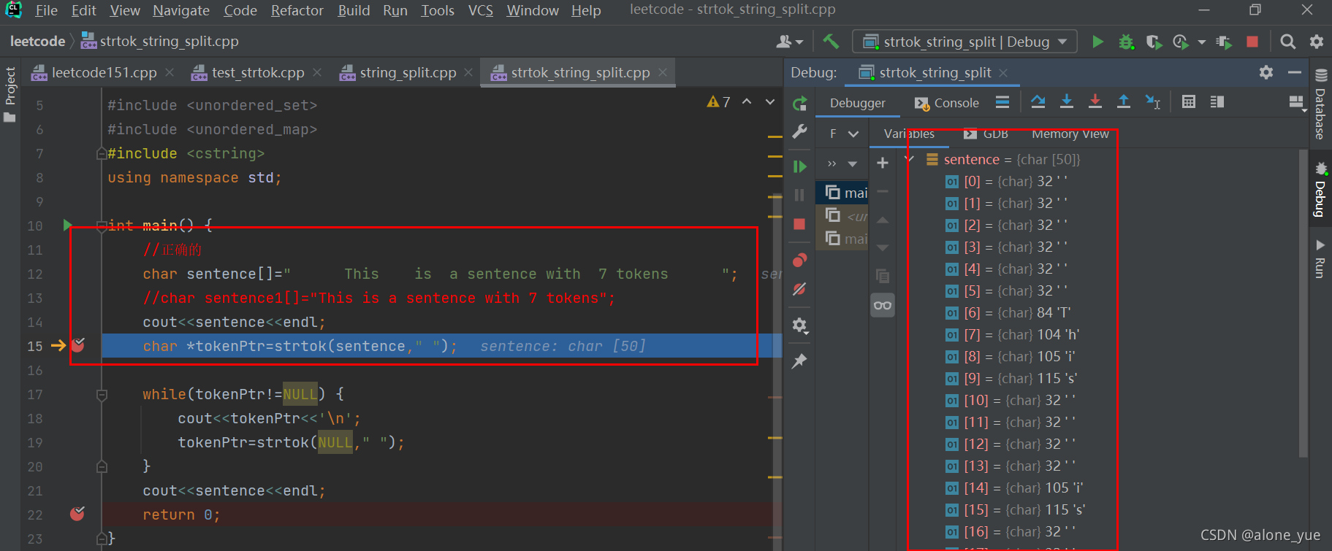This screenshot has height=551, width=1332.
Task: Open the VCS menu
Action: (x=480, y=10)
